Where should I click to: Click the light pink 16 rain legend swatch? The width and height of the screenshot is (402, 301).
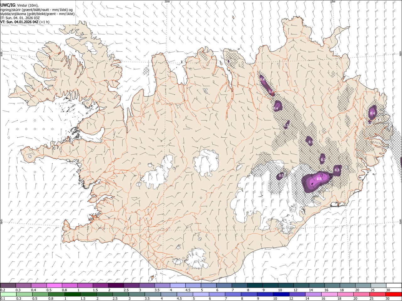pyautogui.click(x=329, y=294)
